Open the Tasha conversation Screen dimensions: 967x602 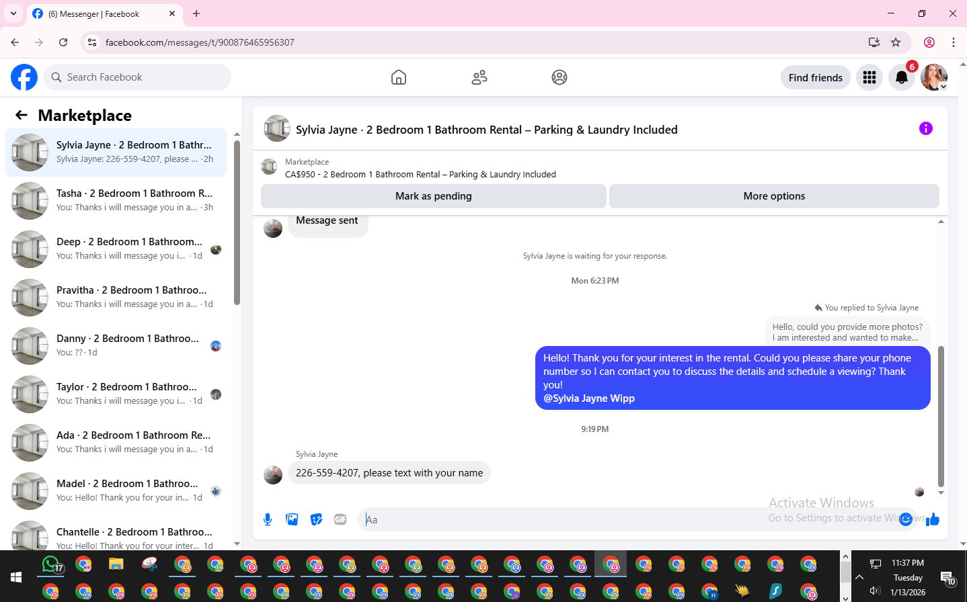tap(116, 201)
